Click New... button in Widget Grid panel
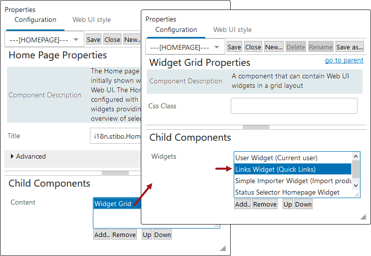 click(274, 47)
